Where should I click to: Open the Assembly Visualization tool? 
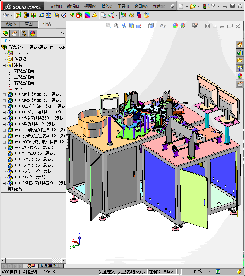coord(71,15)
